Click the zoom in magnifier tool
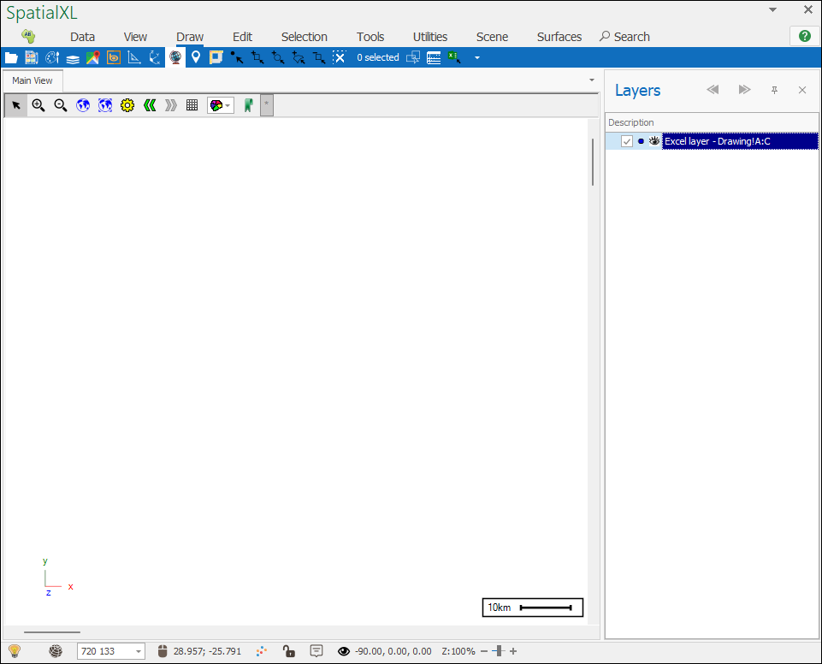Screen dimensions: 822x664 pos(38,105)
